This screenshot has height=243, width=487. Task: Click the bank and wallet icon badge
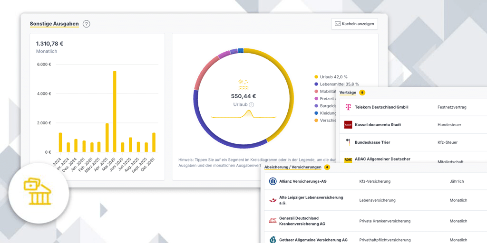39,193
